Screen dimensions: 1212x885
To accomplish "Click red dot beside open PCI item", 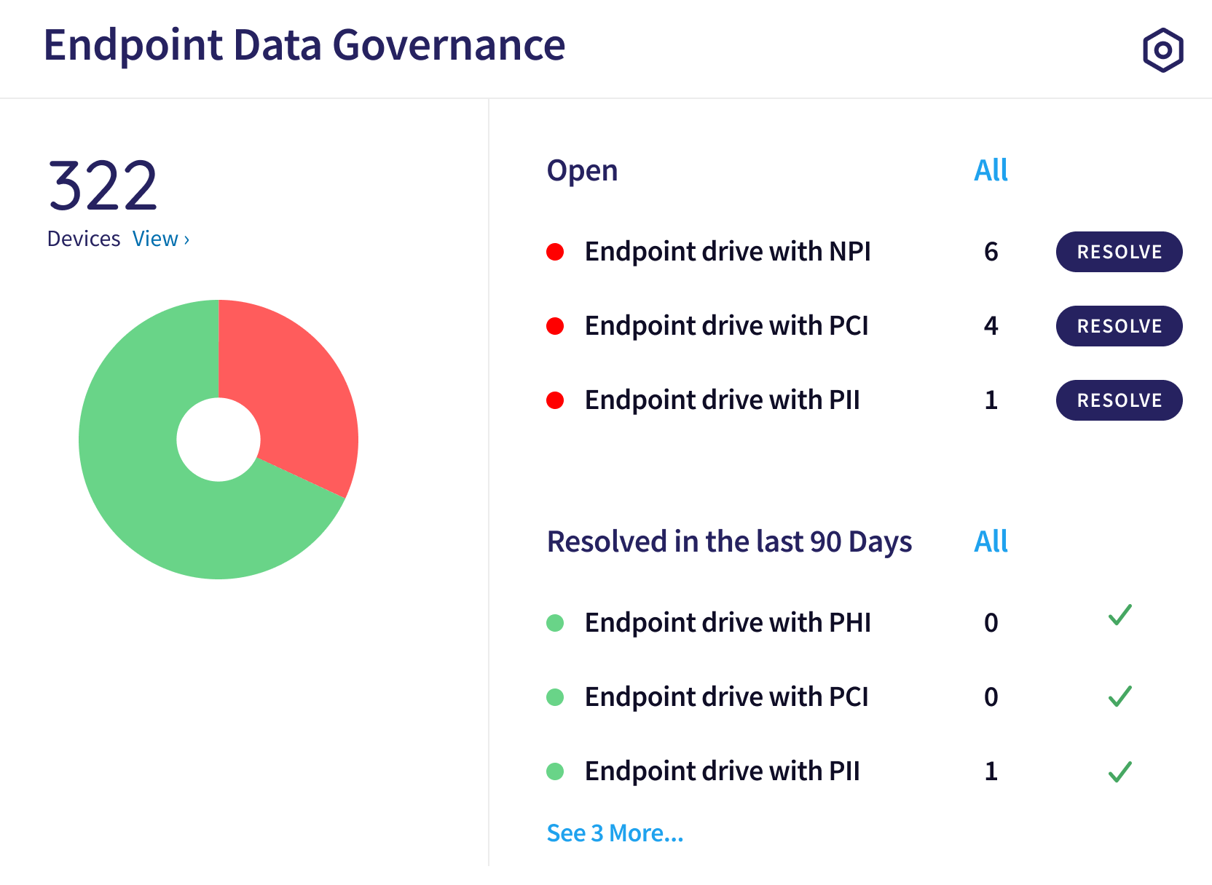I will (x=555, y=326).
